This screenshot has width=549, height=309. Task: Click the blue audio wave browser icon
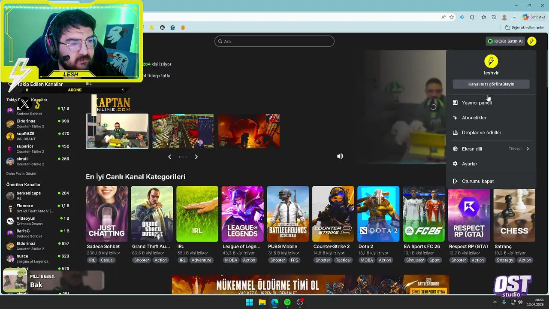(462, 17)
